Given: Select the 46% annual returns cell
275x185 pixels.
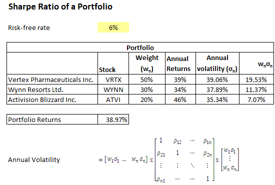Looking at the screenshot, I should 180,99.
